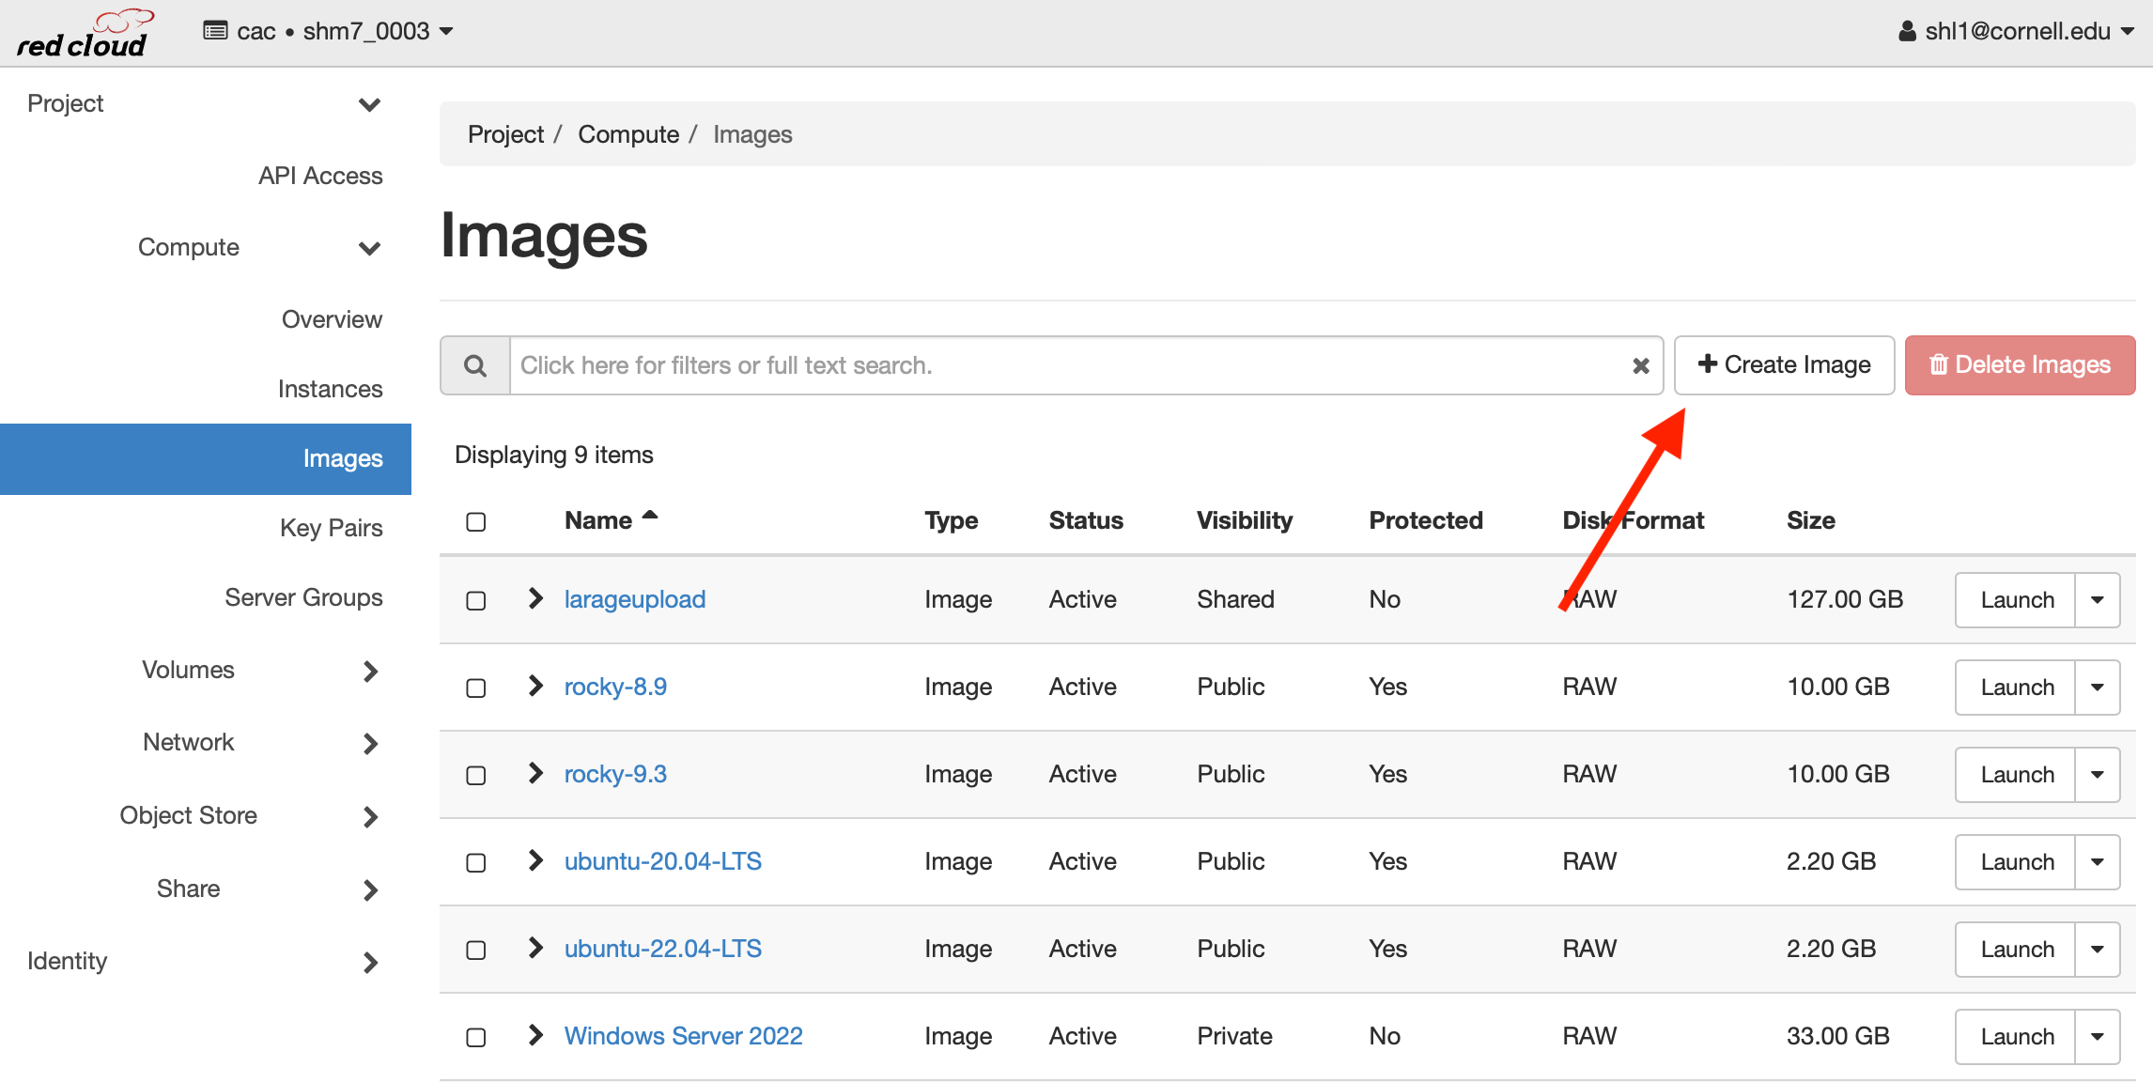Sort by Name using the arrow icon
Image resolution: width=2153 pixels, height=1082 pixels.
tap(650, 516)
